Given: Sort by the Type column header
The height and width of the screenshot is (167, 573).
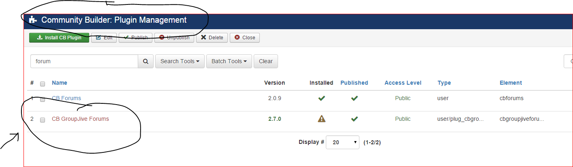Looking at the screenshot, I should coord(444,83).
